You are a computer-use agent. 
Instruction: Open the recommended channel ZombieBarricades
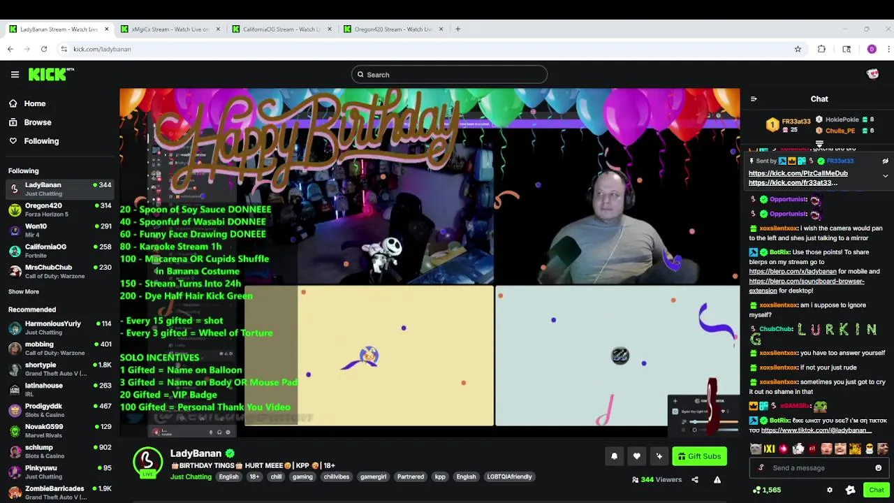pos(59,493)
